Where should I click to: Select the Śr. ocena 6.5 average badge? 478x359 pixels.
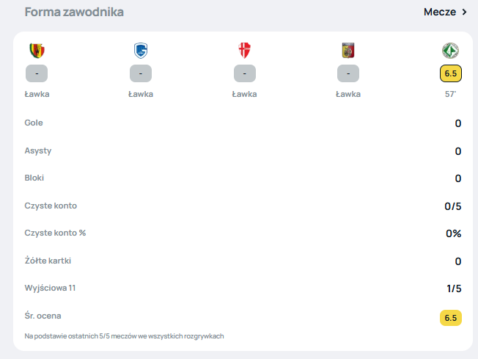pyautogui.click(x=451, y=318)
